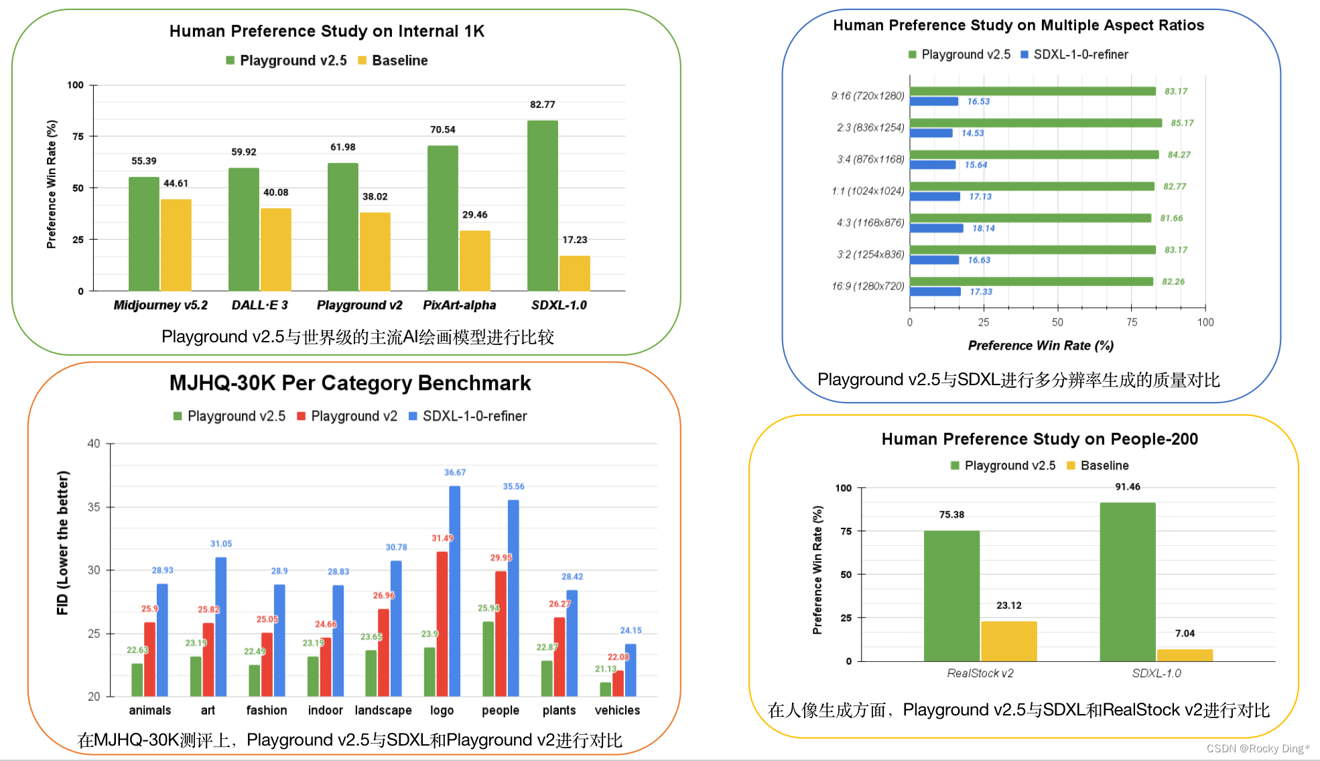Select 'Human Preference Study on Multiple Aspect Ratios' title
Screen dimensions: 1320x761
(1018, 25)
